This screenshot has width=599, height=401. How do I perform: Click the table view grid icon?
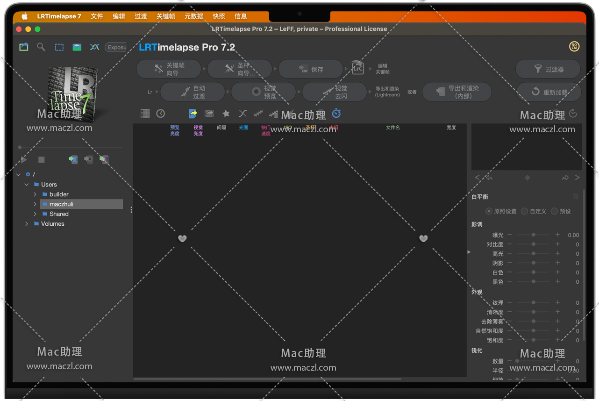[145, 114]
